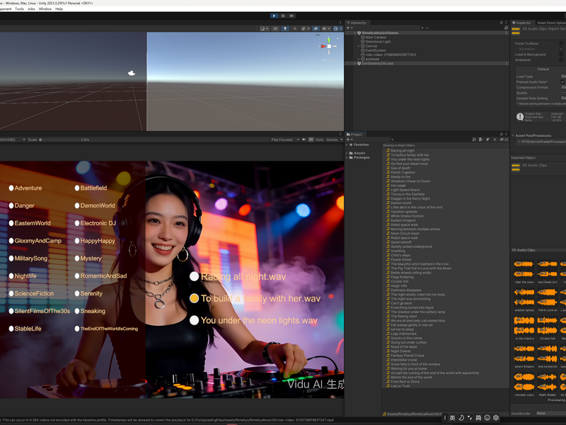
Task: Toggle scene lighting lightbulb icon
Action: (285, 28)
